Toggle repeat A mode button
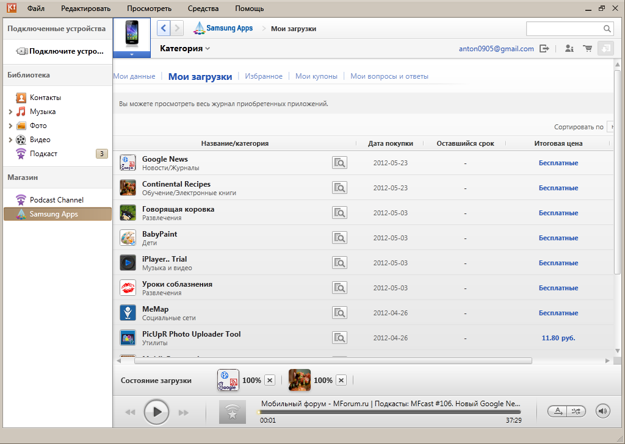625x444 pixels. tap(558, 411)
